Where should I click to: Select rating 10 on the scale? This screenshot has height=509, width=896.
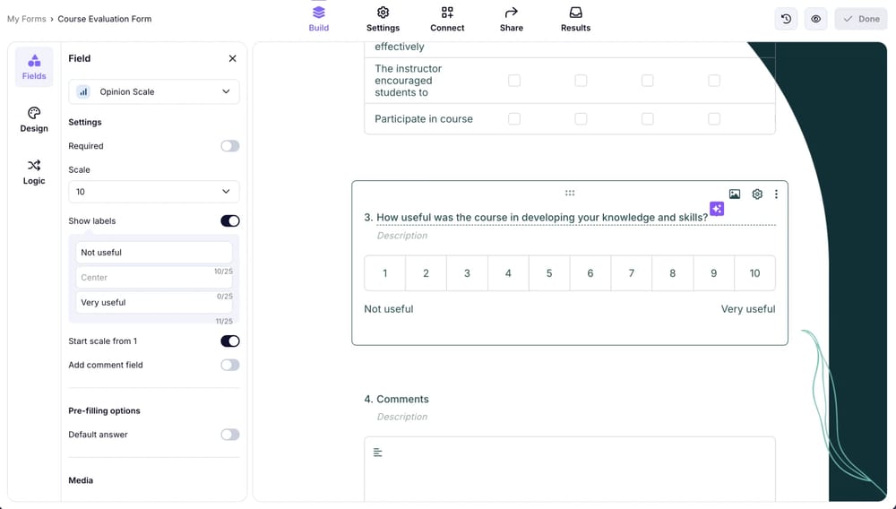[754, 273]
